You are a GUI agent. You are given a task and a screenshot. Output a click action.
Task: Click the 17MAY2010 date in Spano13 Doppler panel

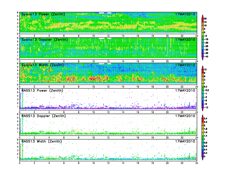[x=185, y=40]
